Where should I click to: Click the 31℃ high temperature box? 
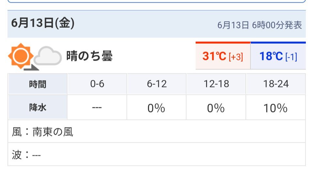click(223, 56)
